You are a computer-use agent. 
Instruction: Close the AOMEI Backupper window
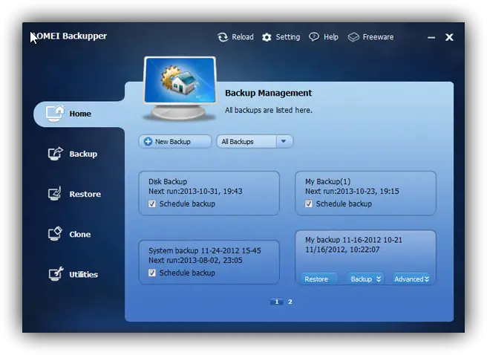tap(449, 37)
